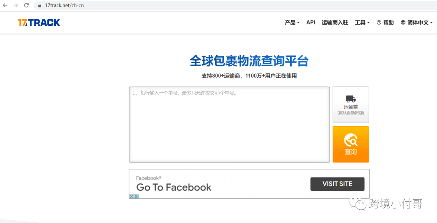Focus the address bar showing 17track.net/zh-cn
Viewport: 437px width, 223px height.
pos(235,5)
